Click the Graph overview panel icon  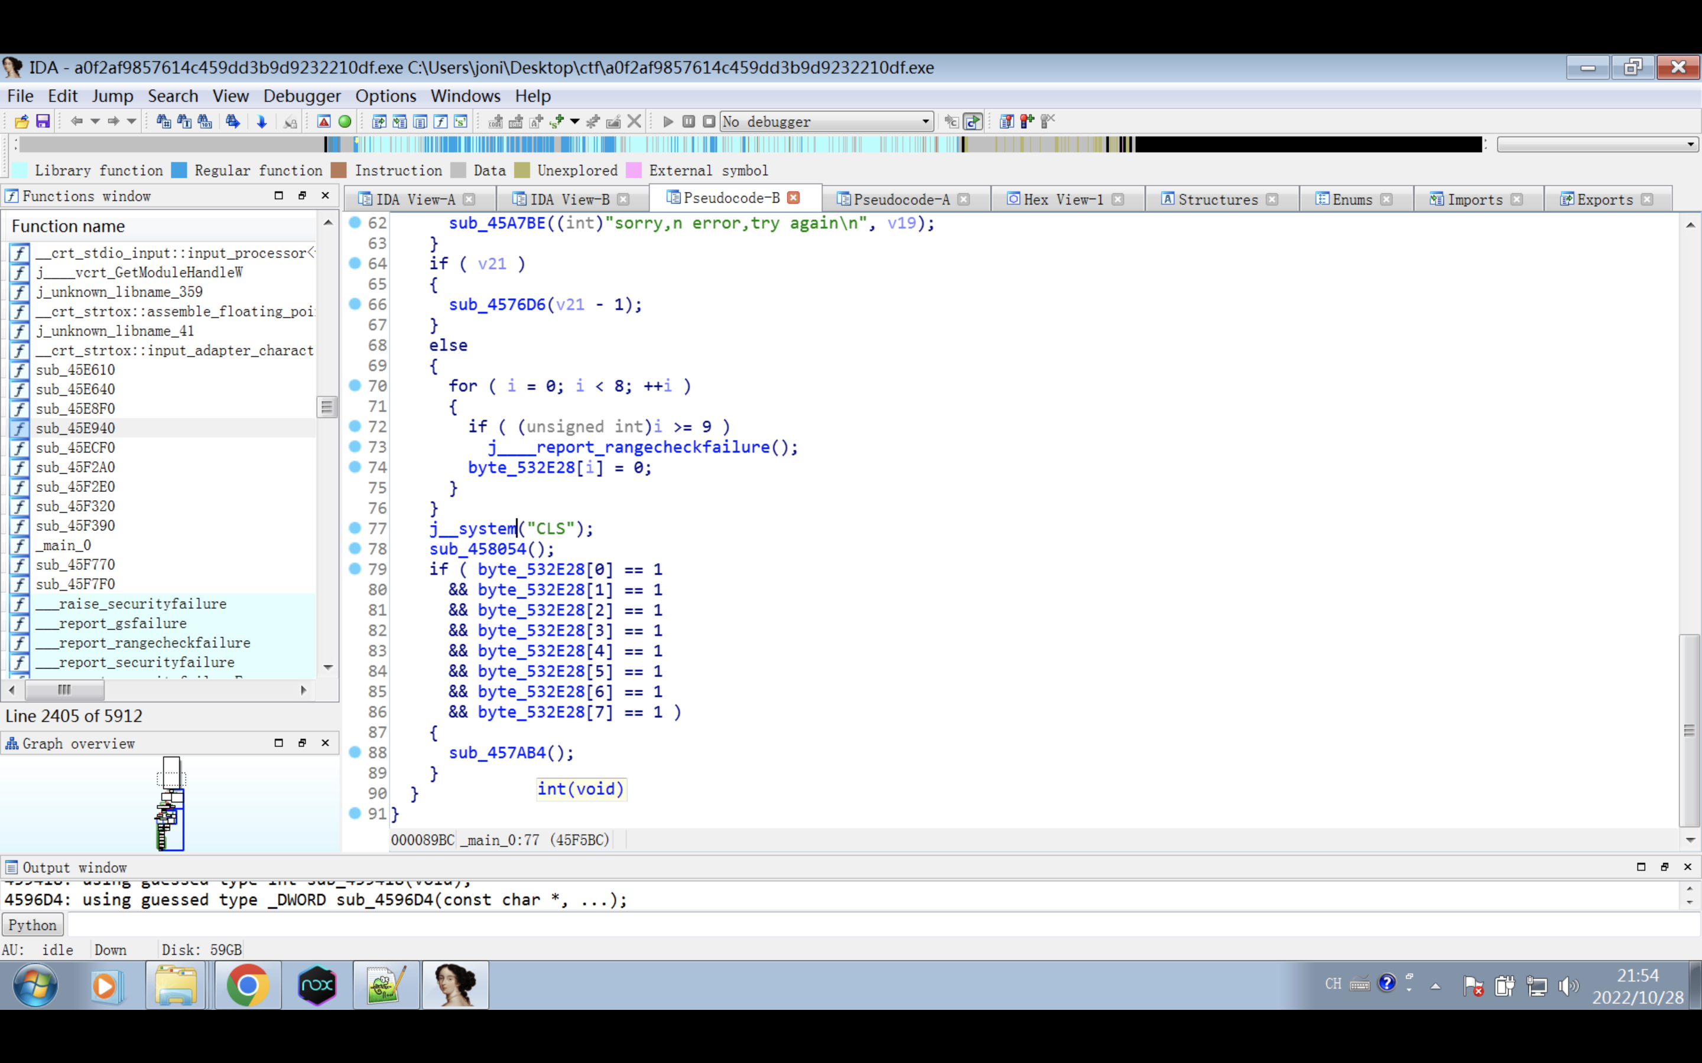[12, 742]
